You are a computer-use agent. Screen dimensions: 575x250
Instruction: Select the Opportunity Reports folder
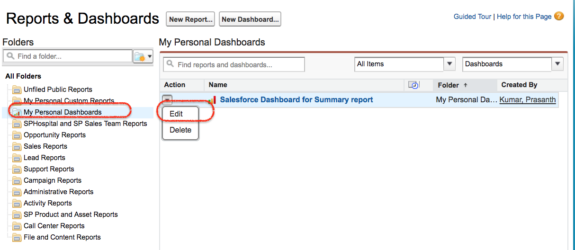click(x=54, y=135)
